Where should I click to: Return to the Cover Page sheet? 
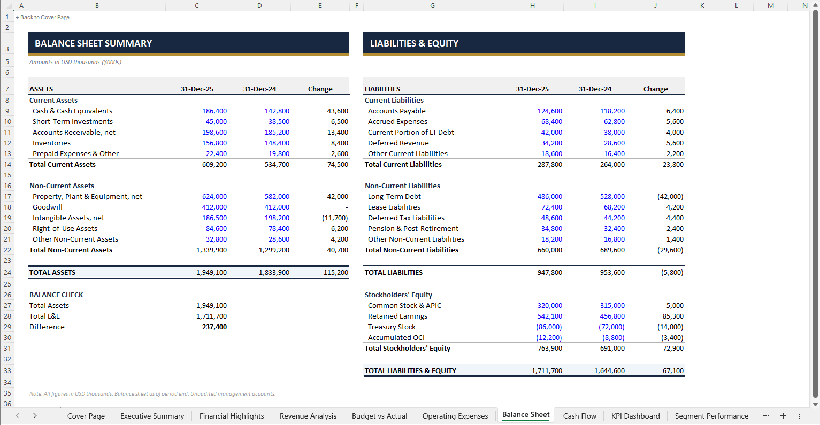[86, 416]
